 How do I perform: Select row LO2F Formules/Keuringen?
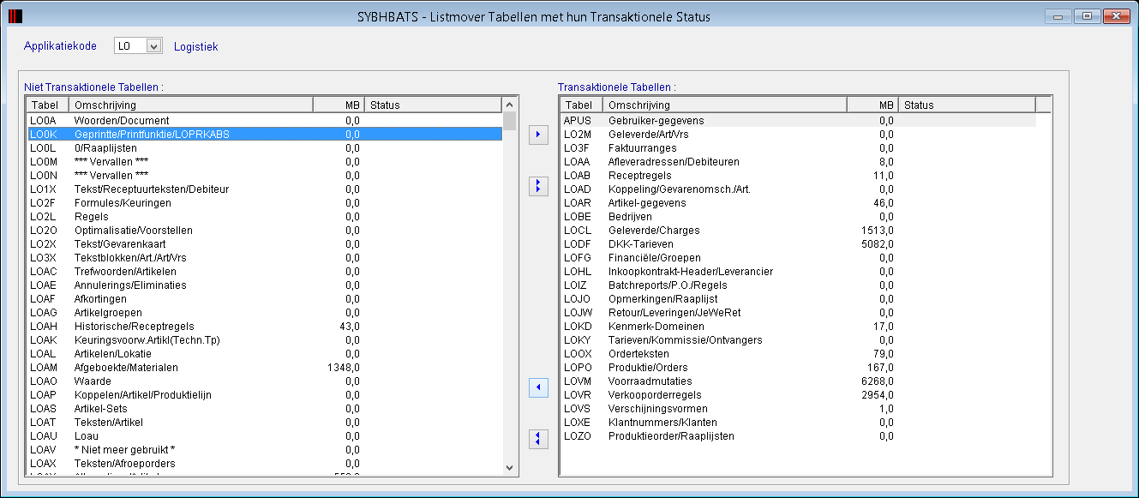[x=264, y=202]
